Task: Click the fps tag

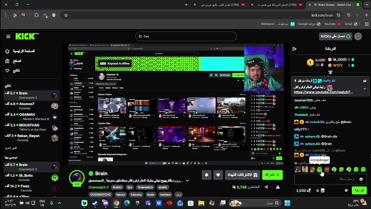Action: tap(130, 187)
